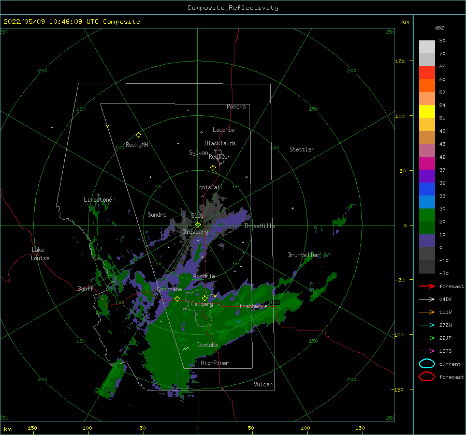The image size is (466, 435).
Task: Click the magenta 18TS arrow icon
Action: [x=427, y=351]
